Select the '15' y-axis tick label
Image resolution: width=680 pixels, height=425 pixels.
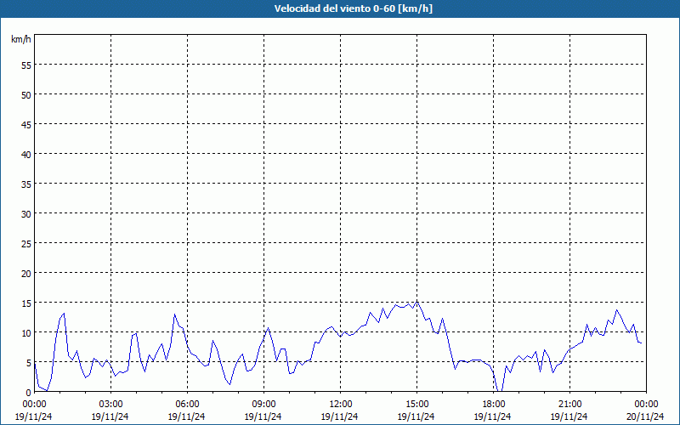pyautogui.click(x=26, y=303)
